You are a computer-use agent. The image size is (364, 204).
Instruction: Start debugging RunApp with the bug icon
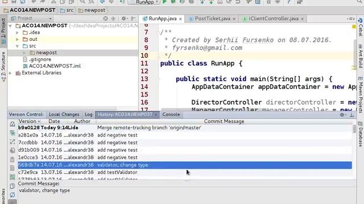click(173, 2)
